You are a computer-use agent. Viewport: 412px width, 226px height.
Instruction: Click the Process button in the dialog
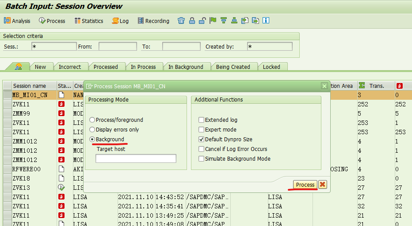305,185
